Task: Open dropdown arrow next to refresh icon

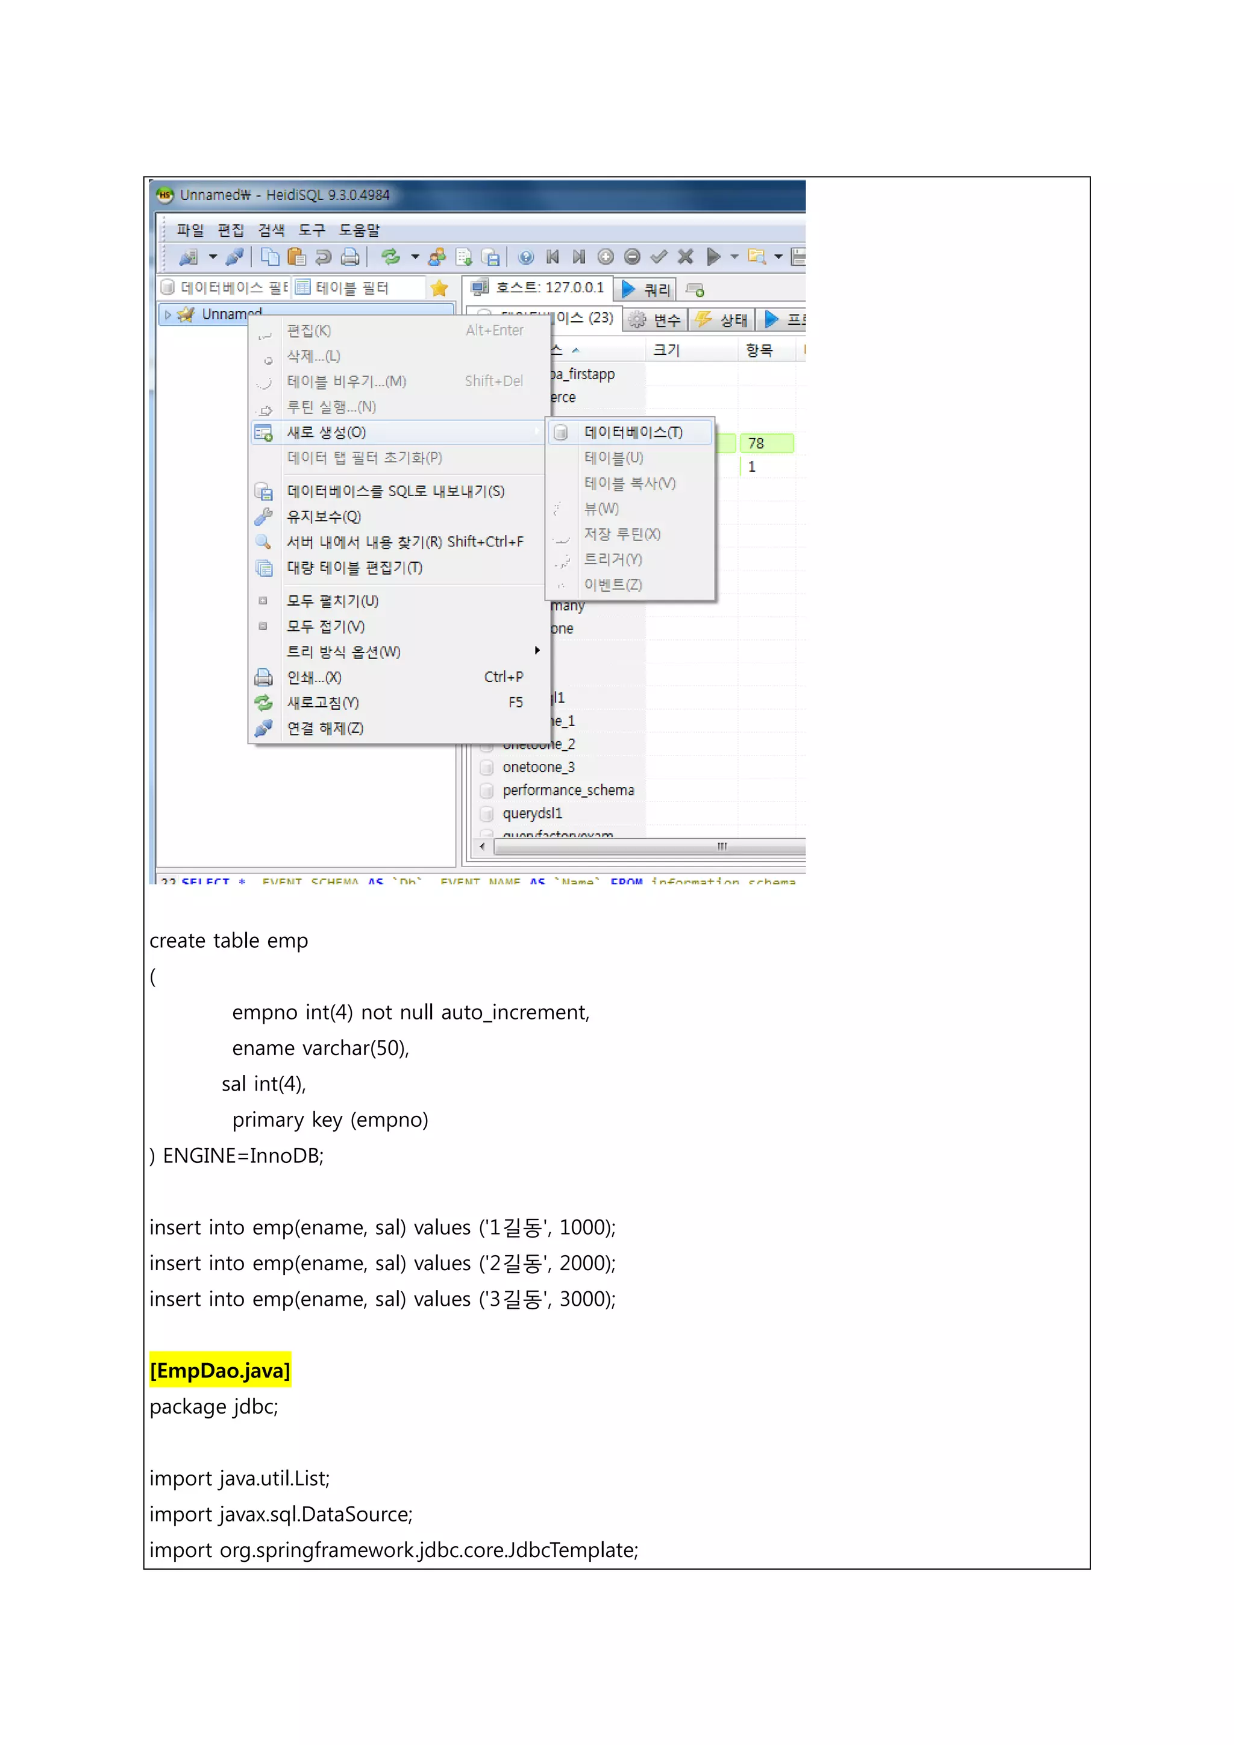Action: pyautogui.click(x=415, y=257)
